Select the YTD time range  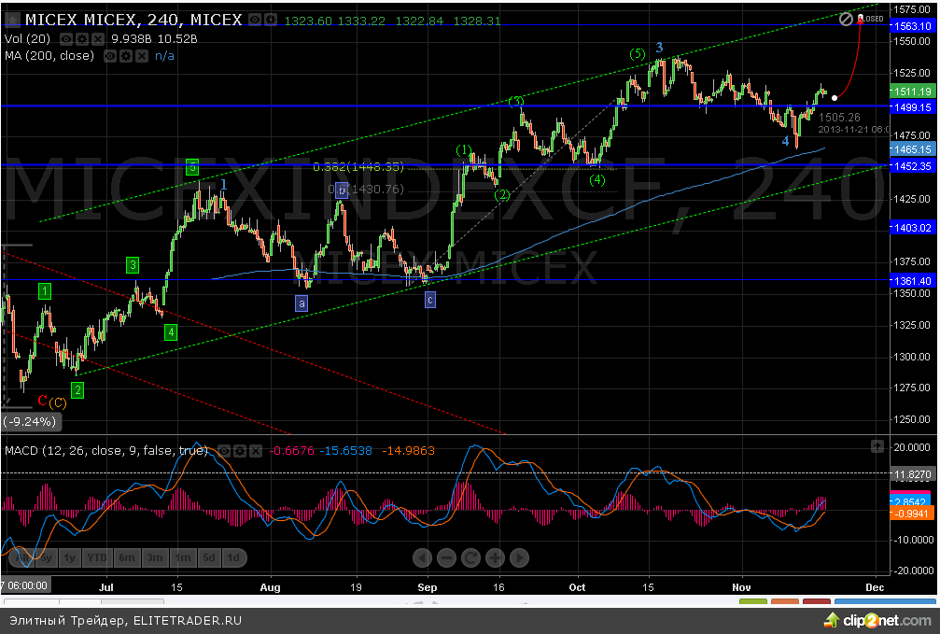click(x=96, y=557)
